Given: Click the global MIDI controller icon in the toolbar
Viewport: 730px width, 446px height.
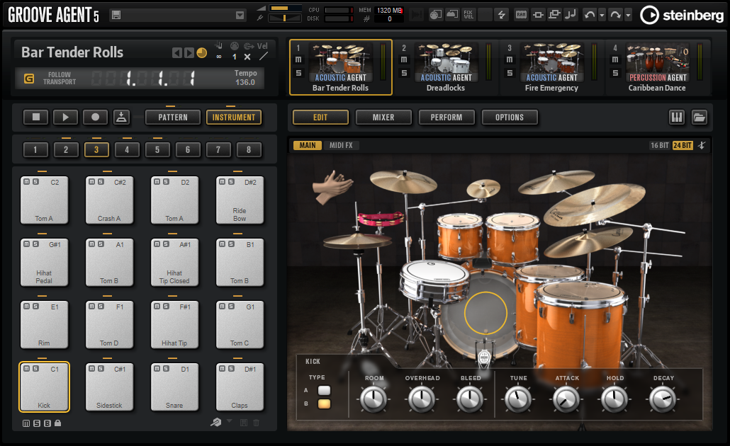Looking at the screenshot, I should 436,15.
